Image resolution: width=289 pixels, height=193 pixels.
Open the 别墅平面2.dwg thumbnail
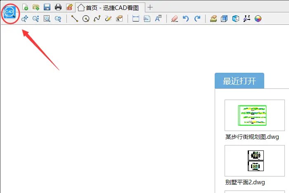point(255,161)
